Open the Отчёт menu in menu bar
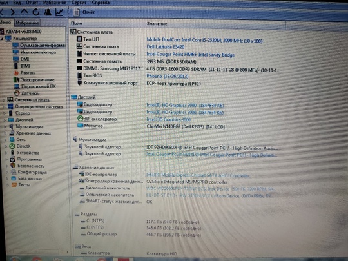Viewport: 348px width, 261px height. click(32, 3)
